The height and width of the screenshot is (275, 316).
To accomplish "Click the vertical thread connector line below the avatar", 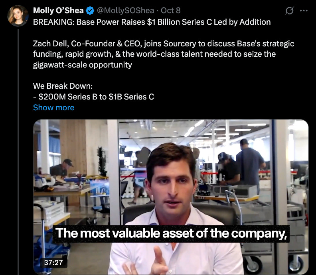I will pos(18,151).
